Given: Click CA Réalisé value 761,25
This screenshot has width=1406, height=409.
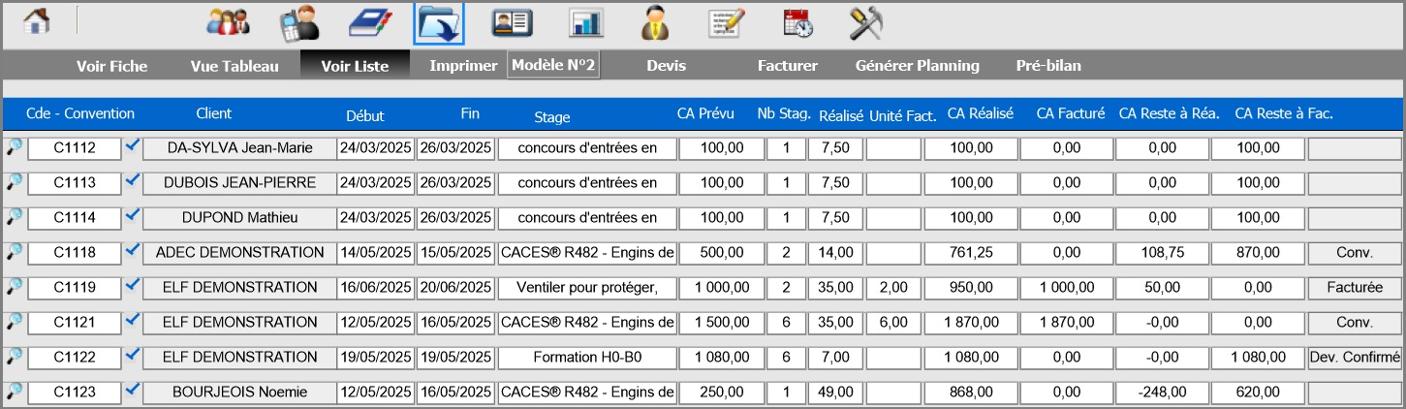Looking at the screenshot, I should (x=971, y=253).
